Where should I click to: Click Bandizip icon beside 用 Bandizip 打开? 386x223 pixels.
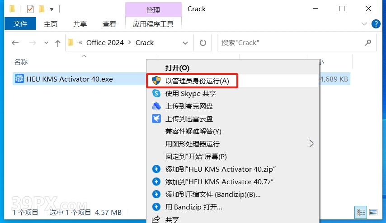tap(156, 207)
